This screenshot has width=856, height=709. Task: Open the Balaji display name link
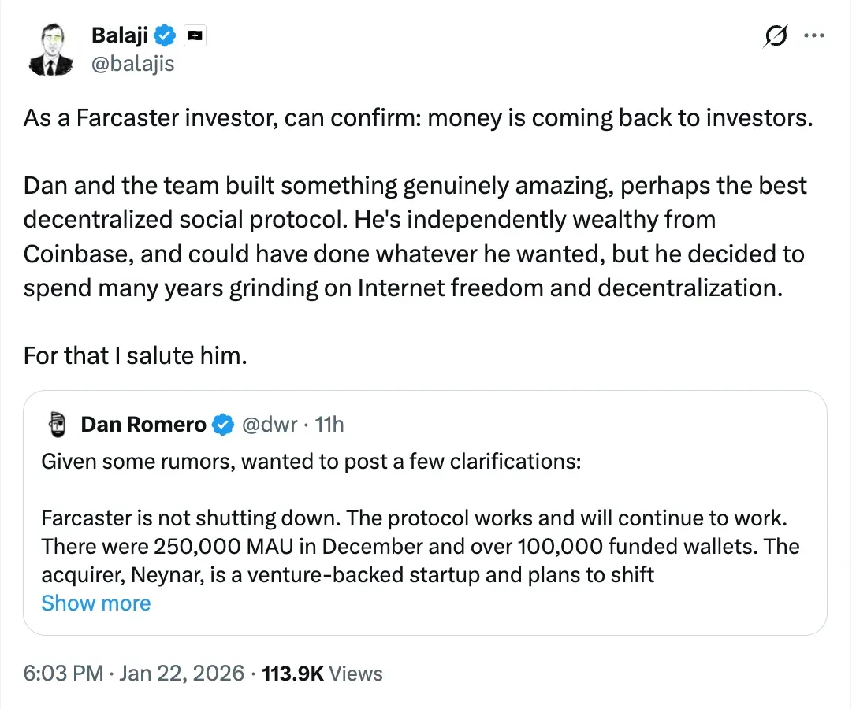[x=120, y=35]
